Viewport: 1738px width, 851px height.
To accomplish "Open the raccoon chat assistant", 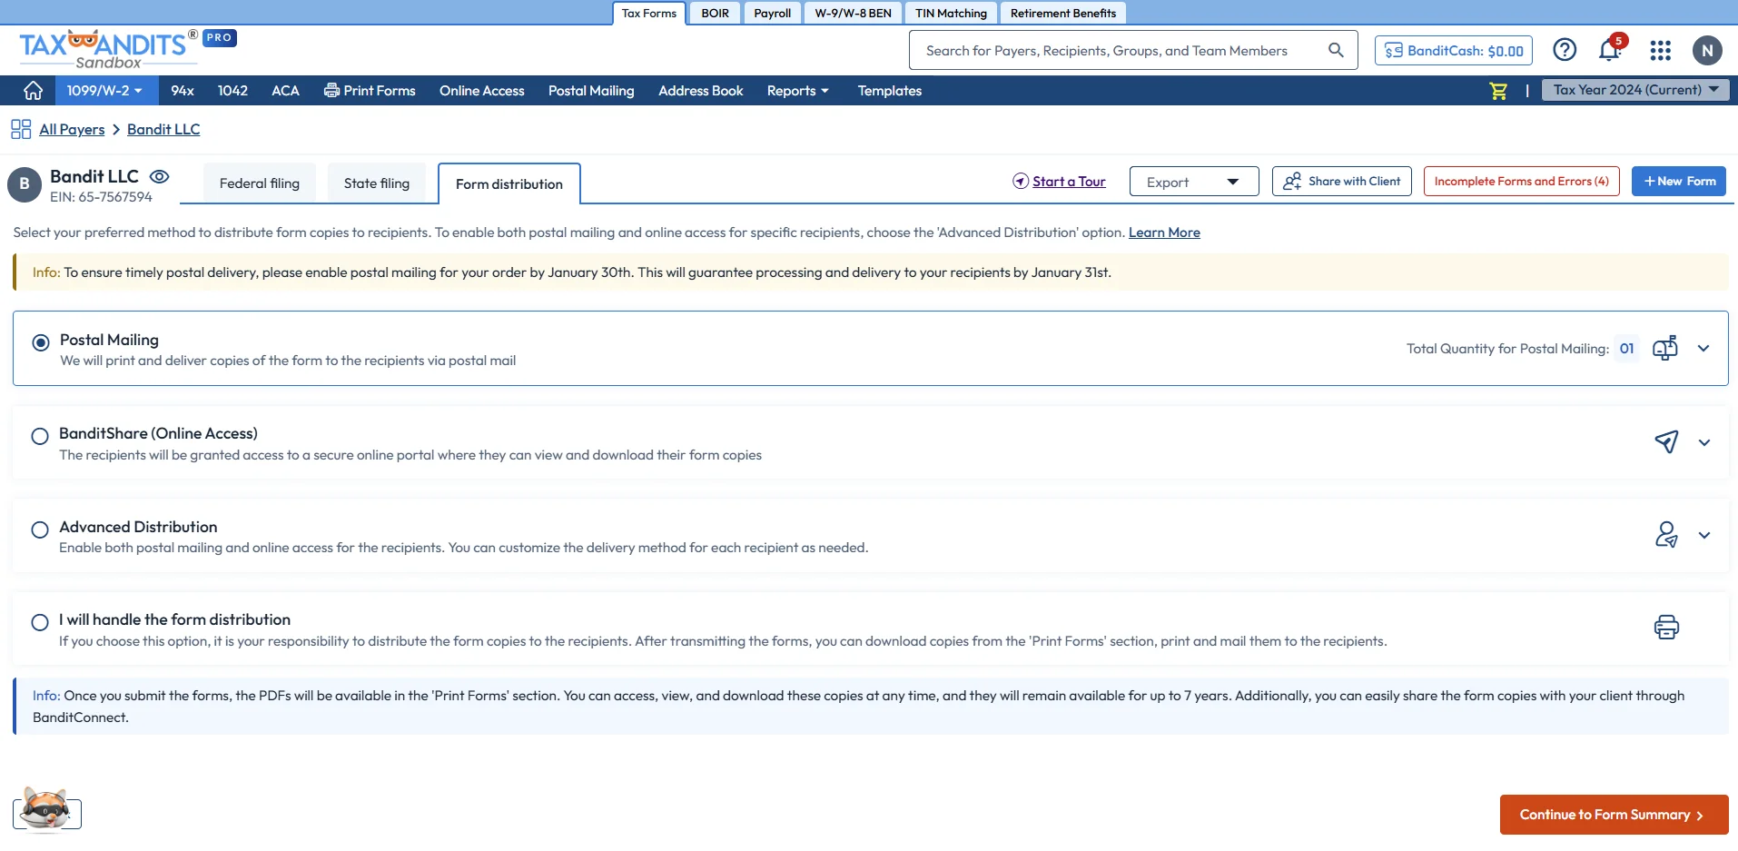I will point(46,810).
